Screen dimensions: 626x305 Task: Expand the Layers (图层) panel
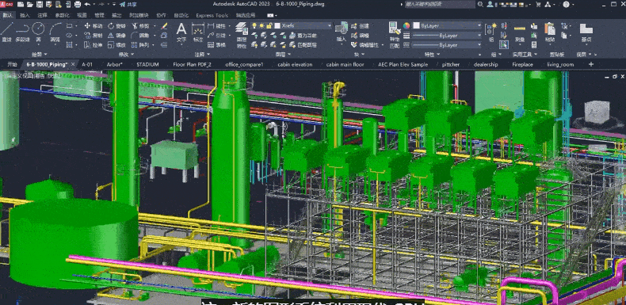coord(284,55)
